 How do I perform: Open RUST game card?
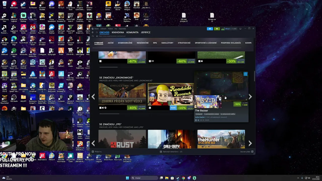pos(122,139)
